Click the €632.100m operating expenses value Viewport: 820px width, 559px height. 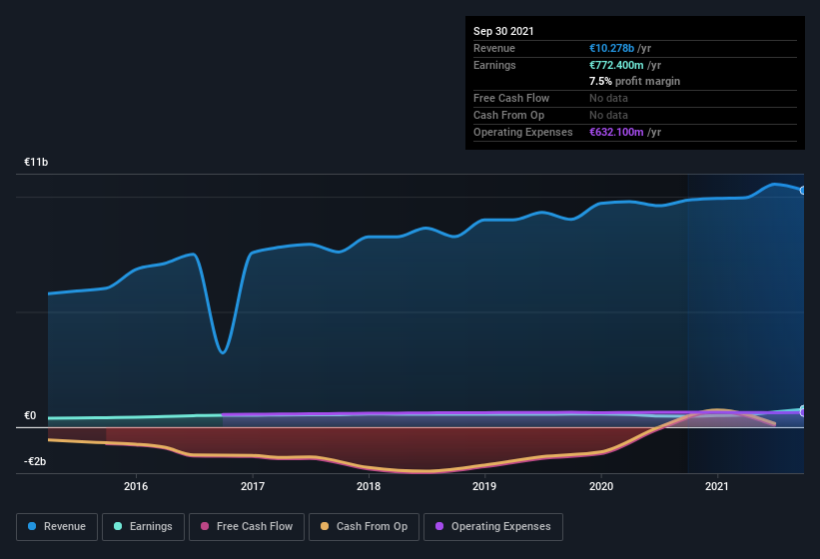pyautogui.click(x=616, y=132)
